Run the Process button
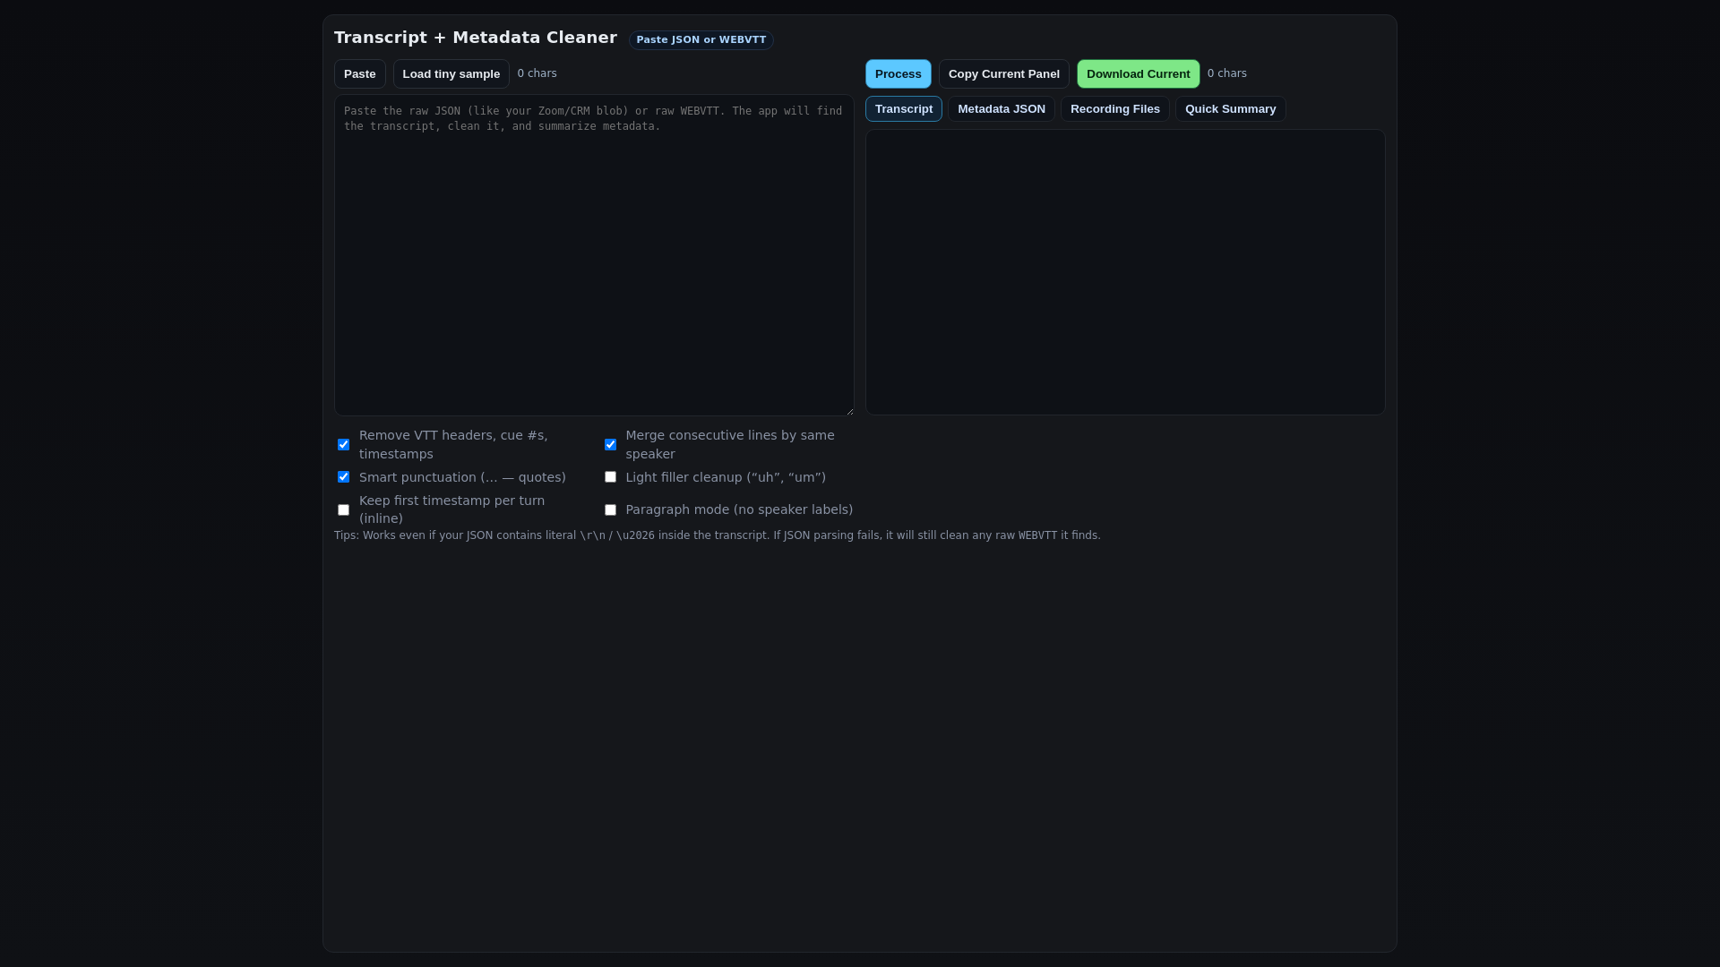The height and width of the screenshot is (967, 1720). point(898,74)
